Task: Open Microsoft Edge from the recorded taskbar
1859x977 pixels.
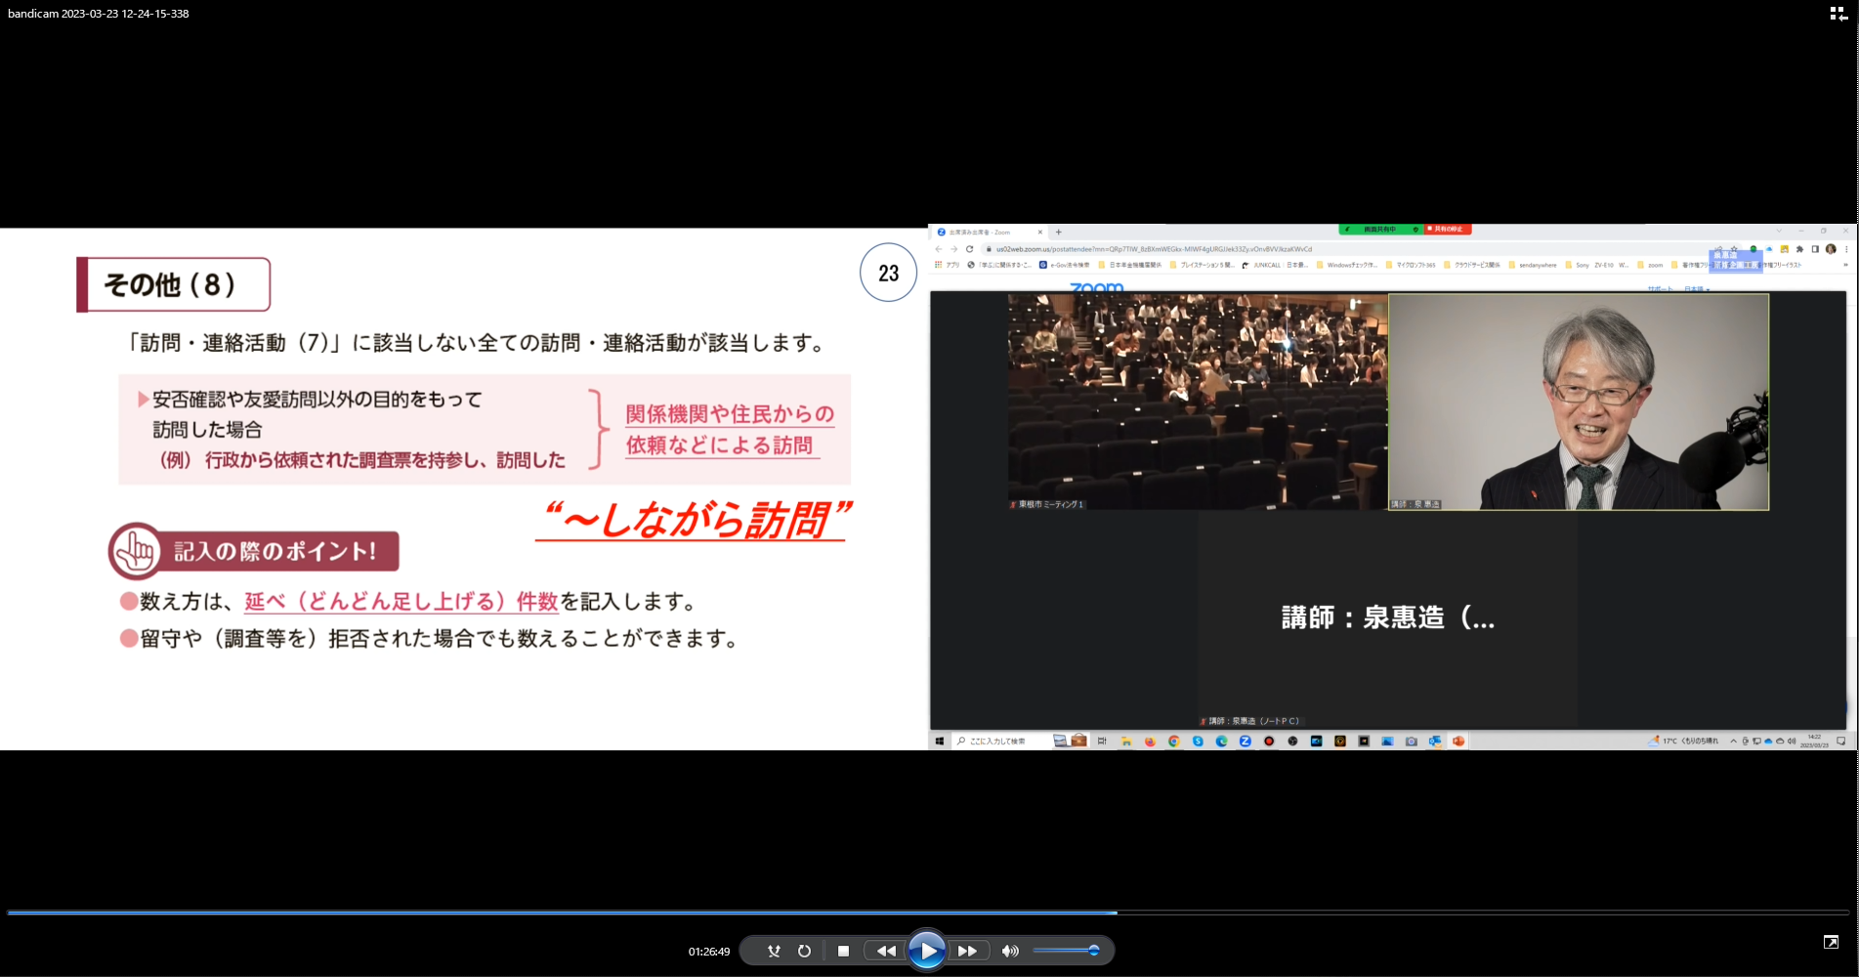Action: click(1221, 742)
